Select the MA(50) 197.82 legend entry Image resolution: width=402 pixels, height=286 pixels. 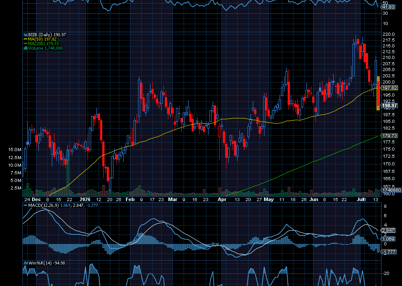pyautogui.click(x=42, y=39)
